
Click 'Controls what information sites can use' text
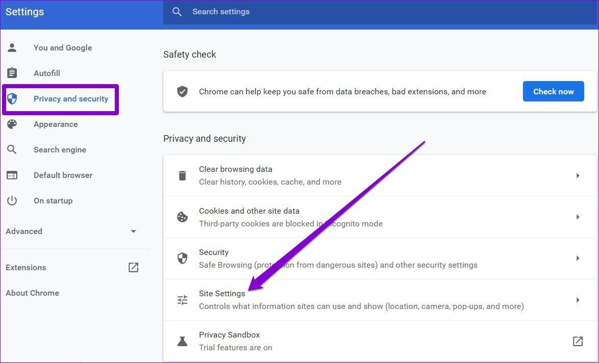(361, 306)
